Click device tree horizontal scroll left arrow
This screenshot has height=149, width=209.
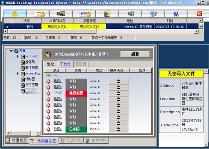(8, 133)
